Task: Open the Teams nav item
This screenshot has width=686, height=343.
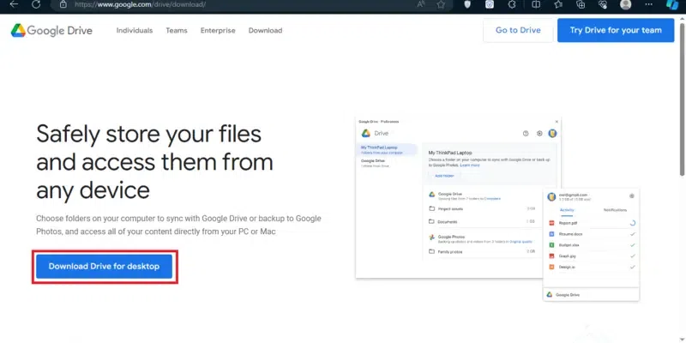Action: coord(177,31)
